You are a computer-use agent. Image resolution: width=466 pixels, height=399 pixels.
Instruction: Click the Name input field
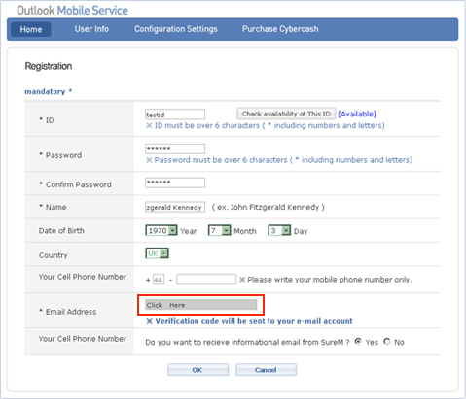coord(175,207)
